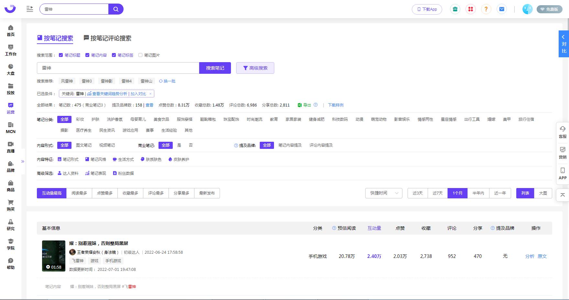Uncheck the 笔记标签 search scope checkbox
This screenshot has width=569, height=300.
pyautogui.click(x=114, y=55)
